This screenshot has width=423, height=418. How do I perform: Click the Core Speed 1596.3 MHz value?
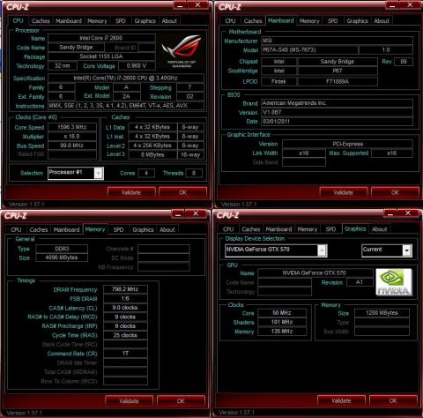[72, 127]
